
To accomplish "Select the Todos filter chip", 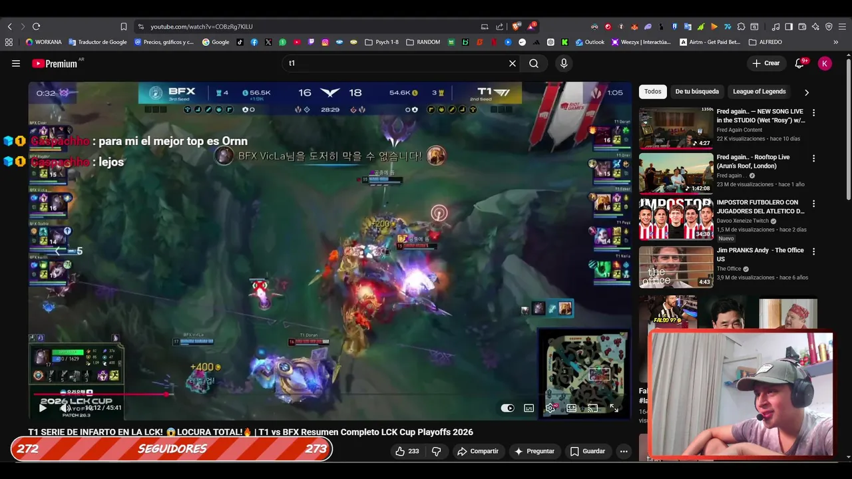I will pyautogui.click(x=653, y=92).
